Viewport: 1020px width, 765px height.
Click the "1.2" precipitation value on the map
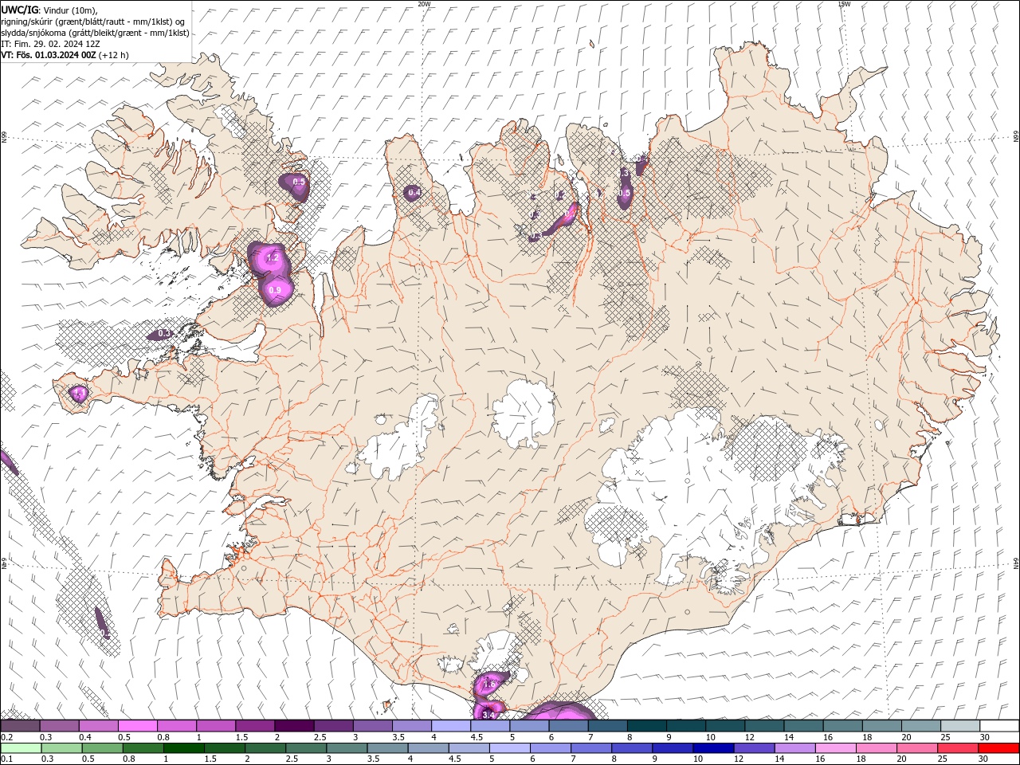coord(272,258)
